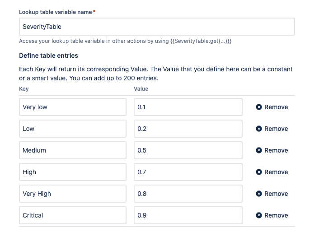The width and height of the screenshot is (319, 227).
Task: Click the Critical key input
Action: point(73,215)
